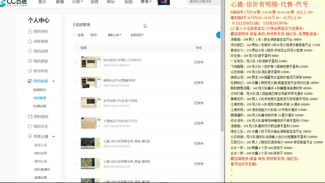Open thumbnail of 时光依旧140男人12000.01

coord(91,62)
